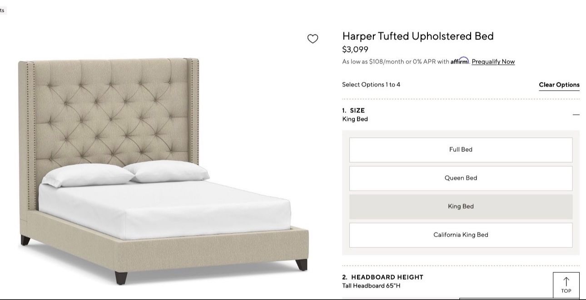
Task: Click the $3,099 price
Action: click(355, 49)
